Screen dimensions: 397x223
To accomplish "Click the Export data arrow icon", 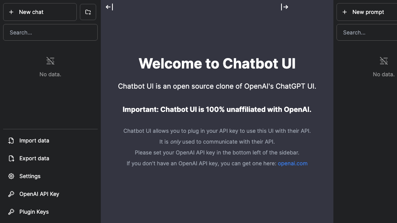I will pyautogui.click(x=11, y=158).
